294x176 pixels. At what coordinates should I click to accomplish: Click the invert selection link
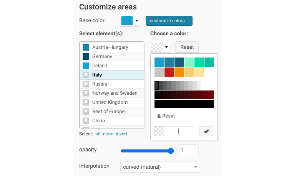pyautogui.click(x=121, y=134)
